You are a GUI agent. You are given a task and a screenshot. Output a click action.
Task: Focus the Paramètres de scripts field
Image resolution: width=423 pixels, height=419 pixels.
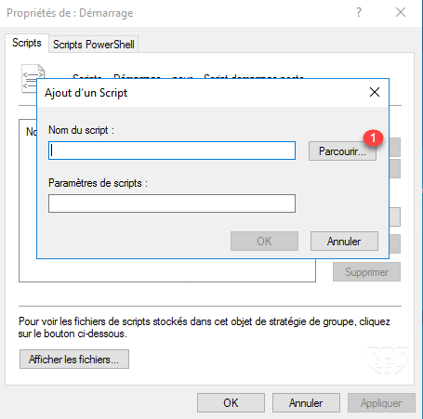pyautogui.click(x=172, y=203)
